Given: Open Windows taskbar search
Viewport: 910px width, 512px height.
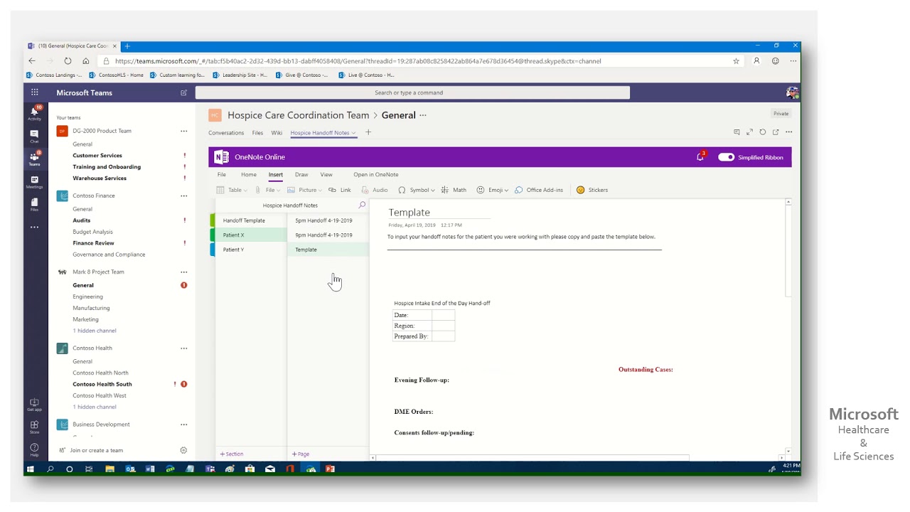Looking at the screenshot, I should 50,469.
